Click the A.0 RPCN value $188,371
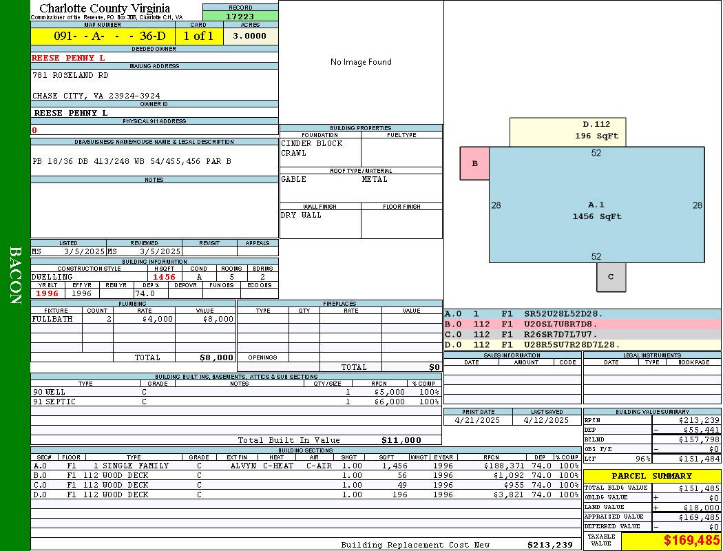 coord(504,466)
